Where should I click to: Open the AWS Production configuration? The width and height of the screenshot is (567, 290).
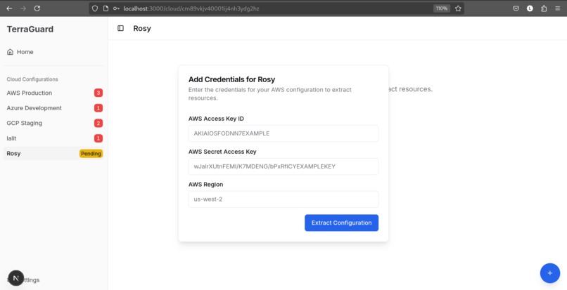[x=53, y=93]
